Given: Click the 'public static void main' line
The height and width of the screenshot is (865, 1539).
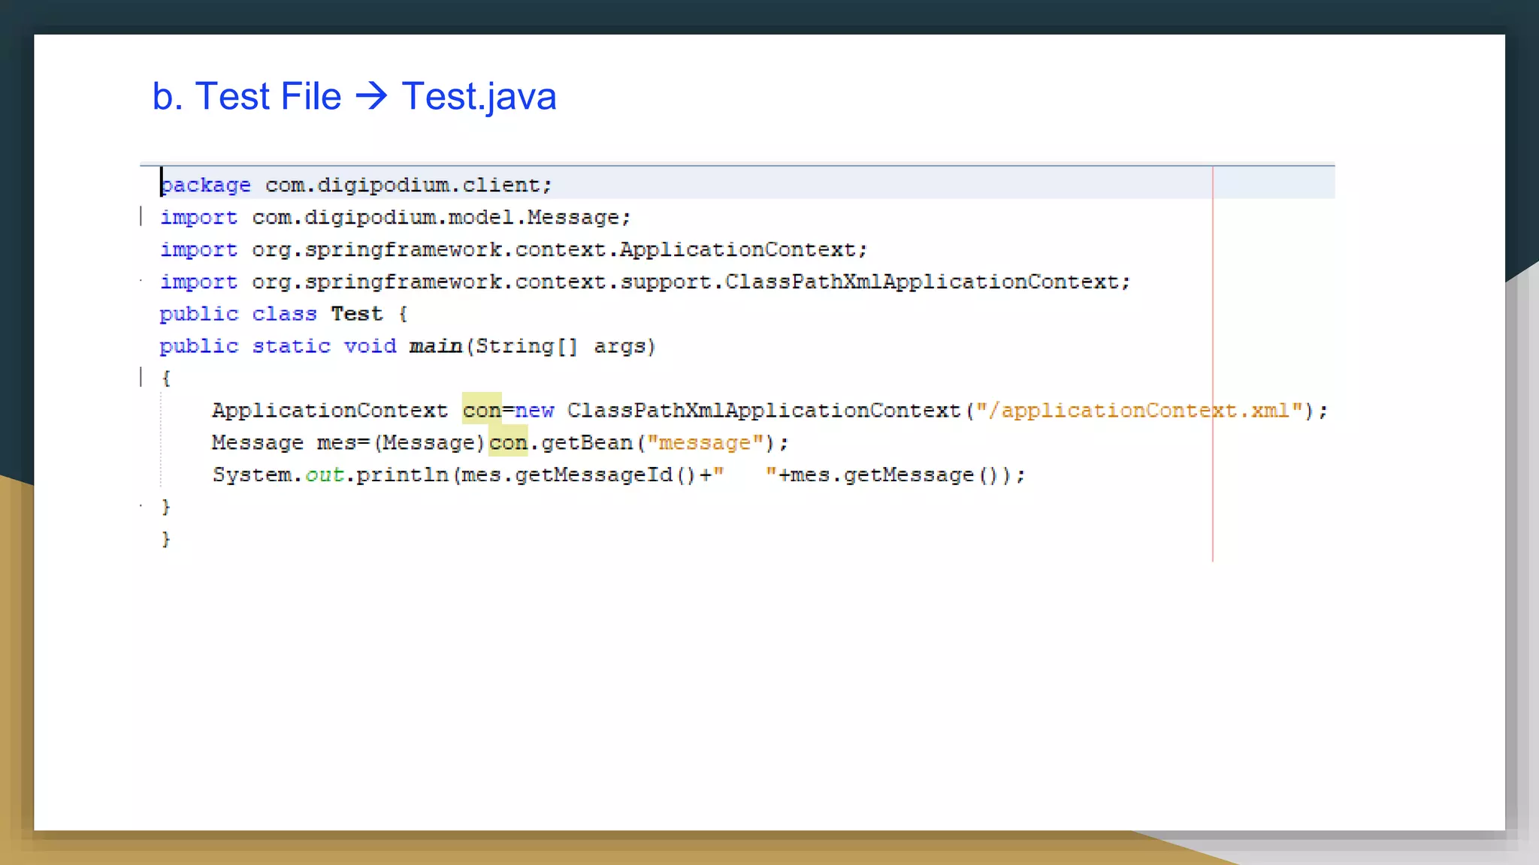Looking at the screenshot, I should pos(407,346).
